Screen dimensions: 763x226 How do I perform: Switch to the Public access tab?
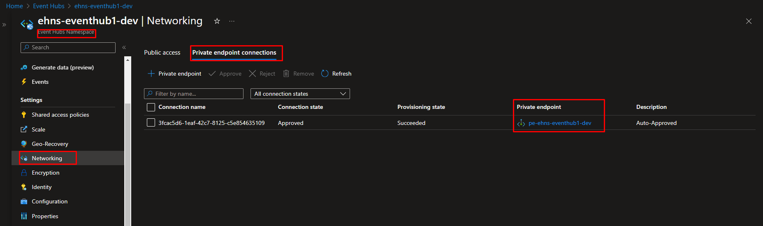tap(162, 53)
